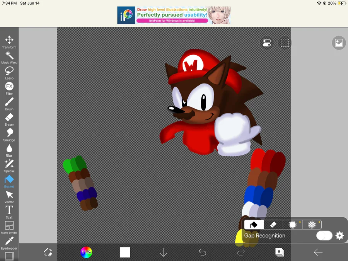Open the reference image window button
This screenshot has width=348, height=261.
click(339, 43)
